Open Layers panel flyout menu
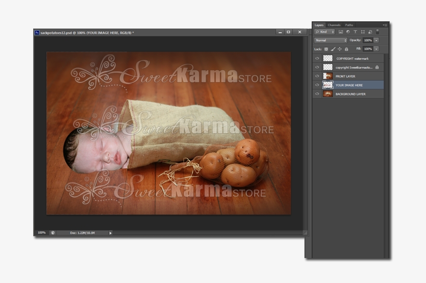 pyautogui.click(x=385, y=25)
